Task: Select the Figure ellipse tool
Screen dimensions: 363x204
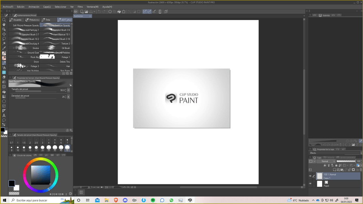Action: pyautogui.click(x=4, y=101)
